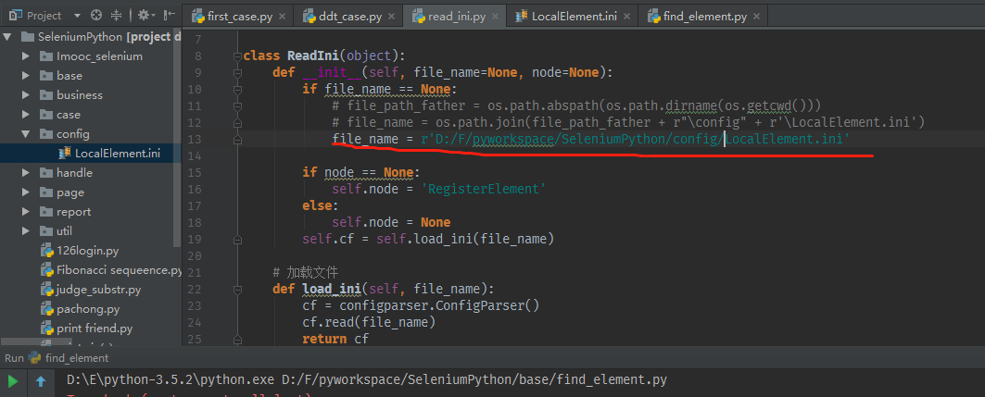Click Python icon beside find_element in Run bar
This screenshot has height=397, width=985.
(x=34, y=358)
